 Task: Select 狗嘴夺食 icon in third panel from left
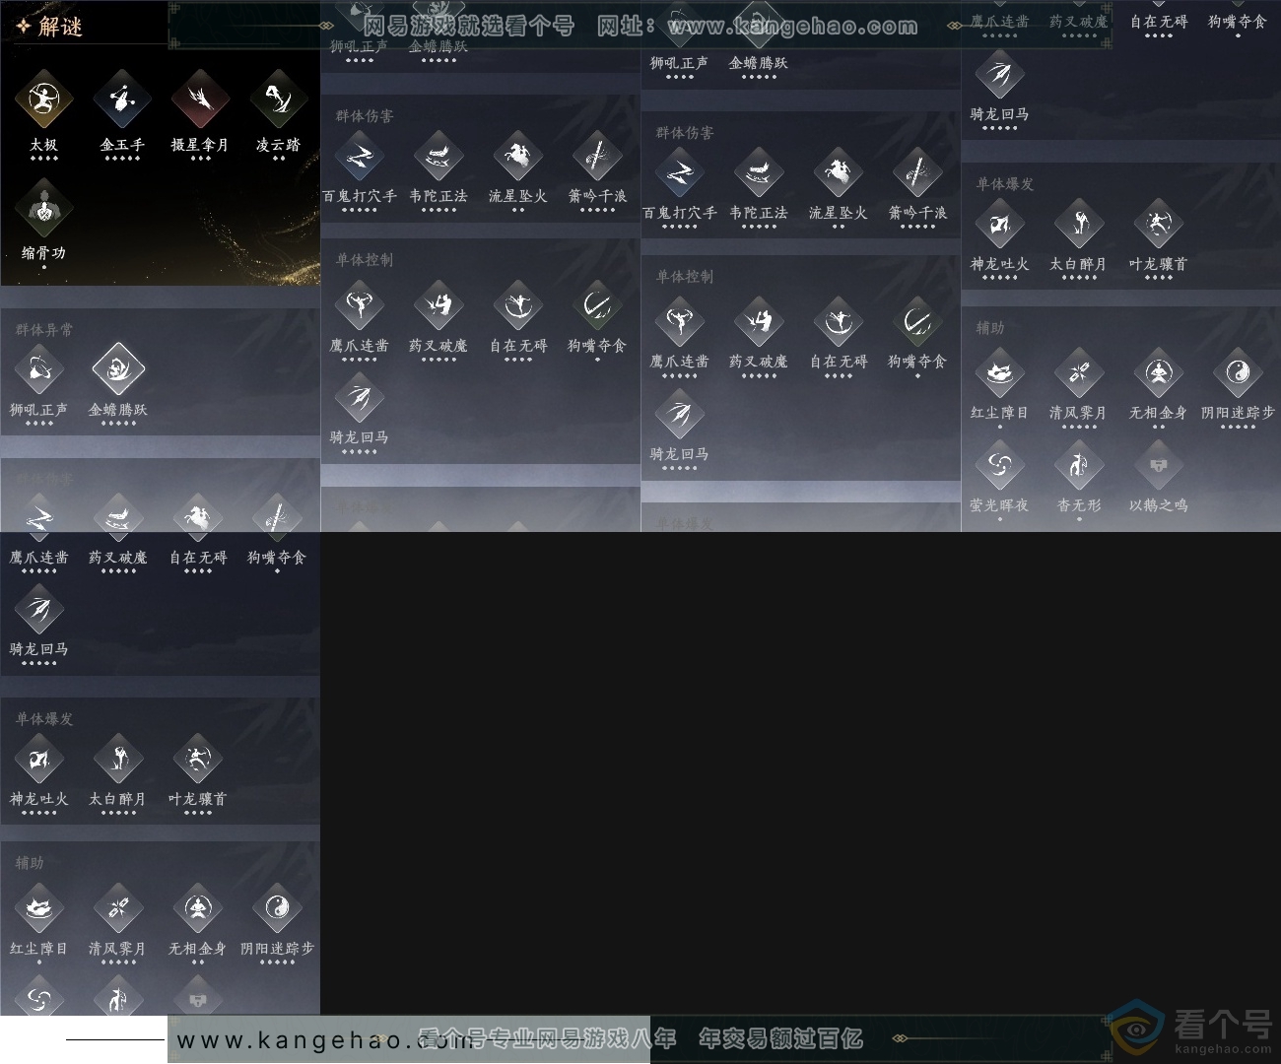tap(917, 322)
